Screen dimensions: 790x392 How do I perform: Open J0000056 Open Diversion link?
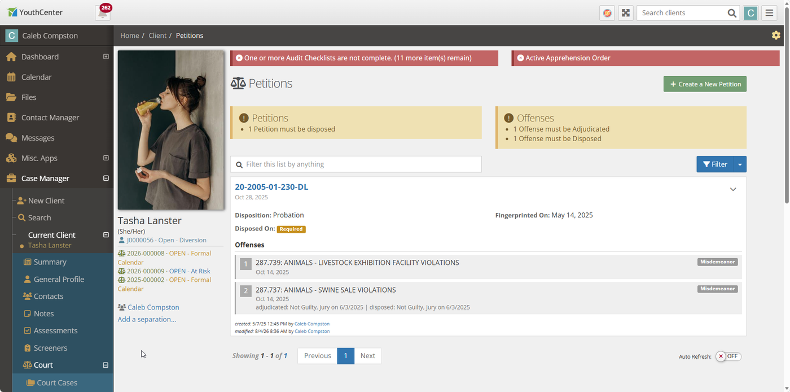tap(166, 240)
